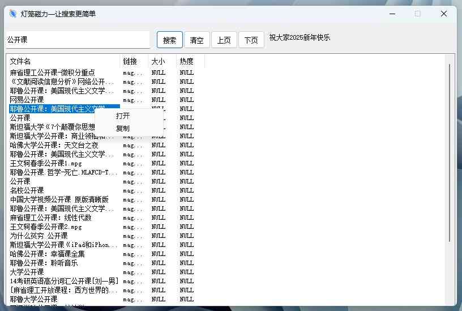Image resolution: width=462 pixels, height=311 pixels.
Task: Select row 麻省理工公开课-微积分重点
Action: (52, 73)
